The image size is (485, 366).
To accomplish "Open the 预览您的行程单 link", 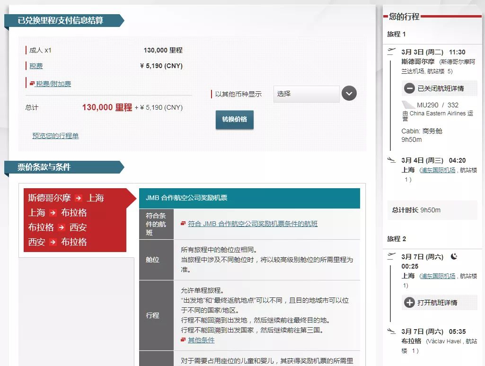I will pos(56,136).
